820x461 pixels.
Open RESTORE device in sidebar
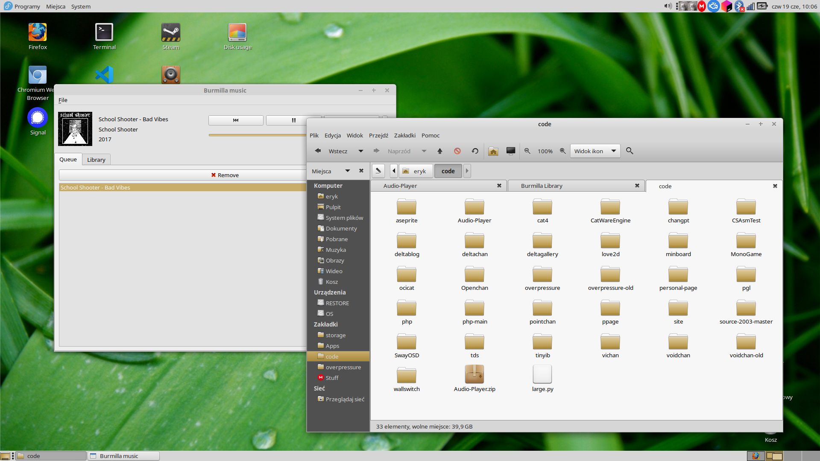[338, 303]
